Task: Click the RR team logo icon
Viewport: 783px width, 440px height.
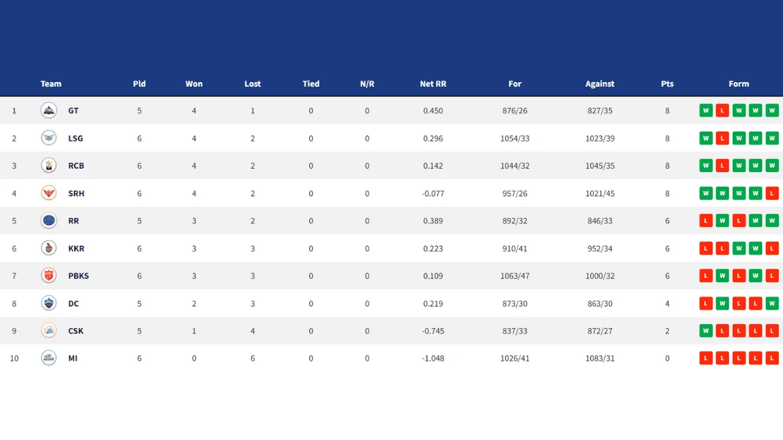Action: 49,221
